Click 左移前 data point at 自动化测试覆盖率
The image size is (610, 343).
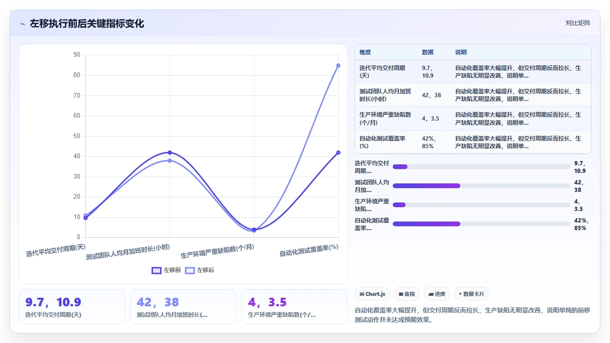(x=338, y=152)
